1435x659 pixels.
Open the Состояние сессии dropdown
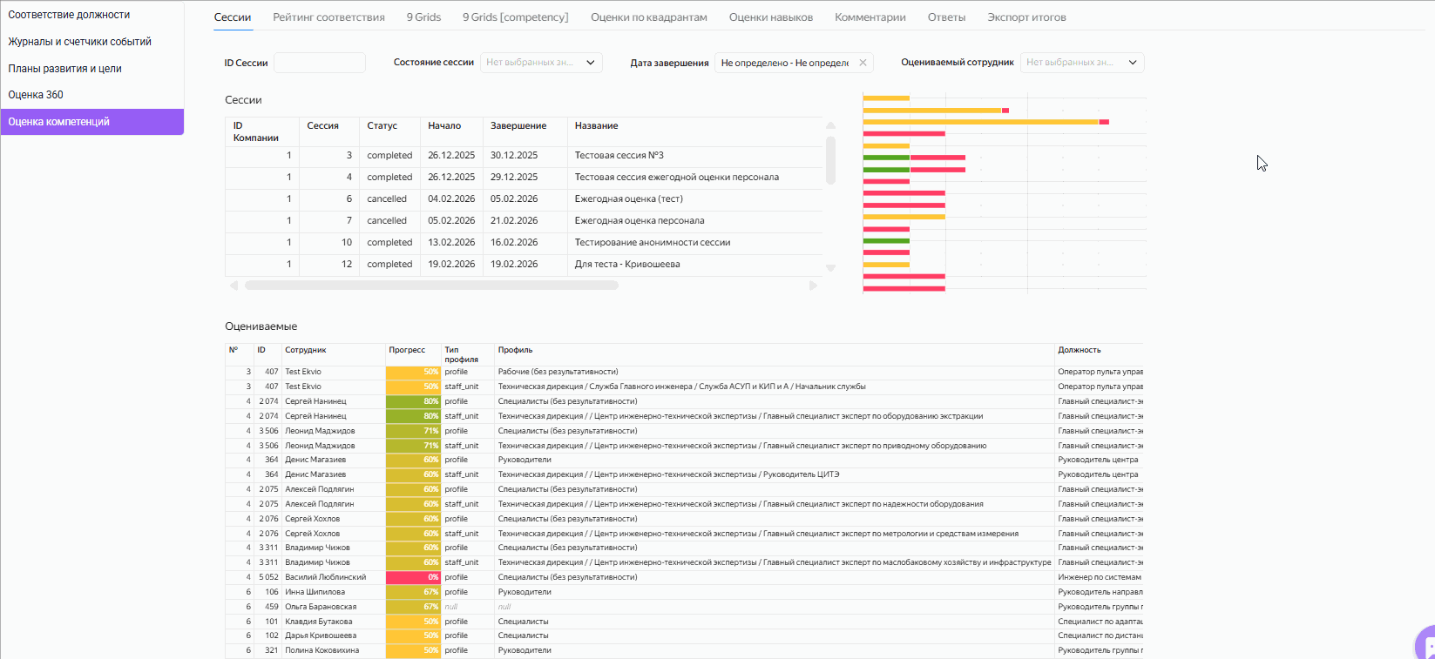tap(530, 63)
